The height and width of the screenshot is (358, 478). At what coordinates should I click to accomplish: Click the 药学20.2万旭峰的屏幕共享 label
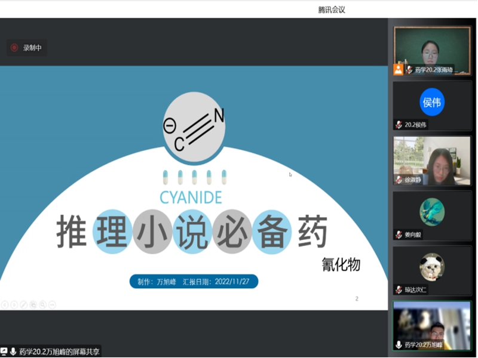pos(55,351)
